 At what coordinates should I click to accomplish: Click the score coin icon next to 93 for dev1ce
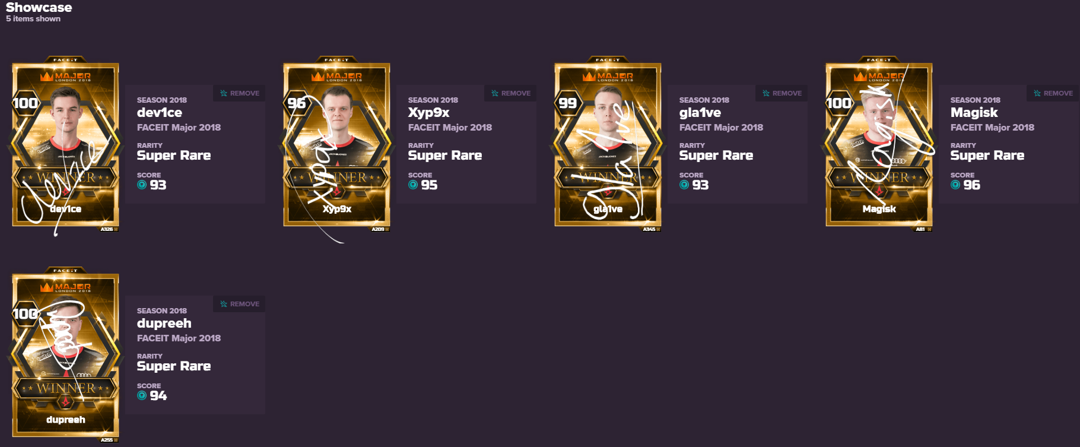click(x=142, y=185)
